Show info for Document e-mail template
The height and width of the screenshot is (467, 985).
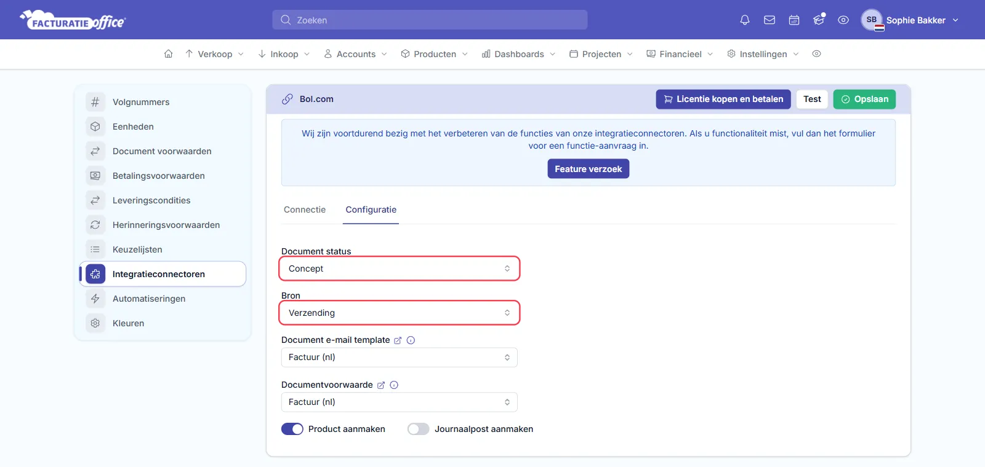(x=411, y=340)
